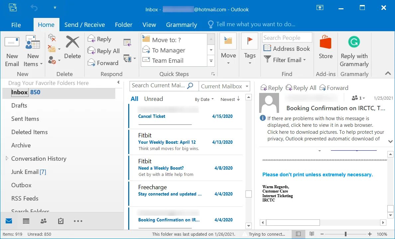Viewport: 395px width, 239px height.
Task: Expand the Conversation History folder
Action: click(7, 158)
